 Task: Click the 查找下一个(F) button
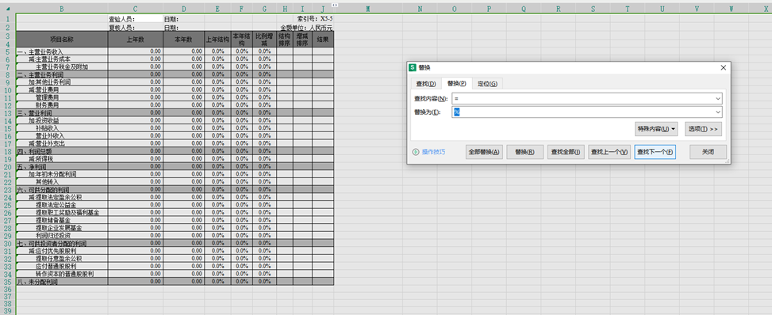tap(655, 152)
